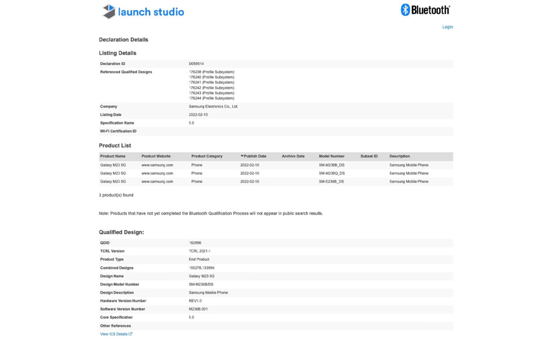
Task: Click Samsung Mobile Phone description in SM-E236B_DS row
Action: click(x=409, y=182)
